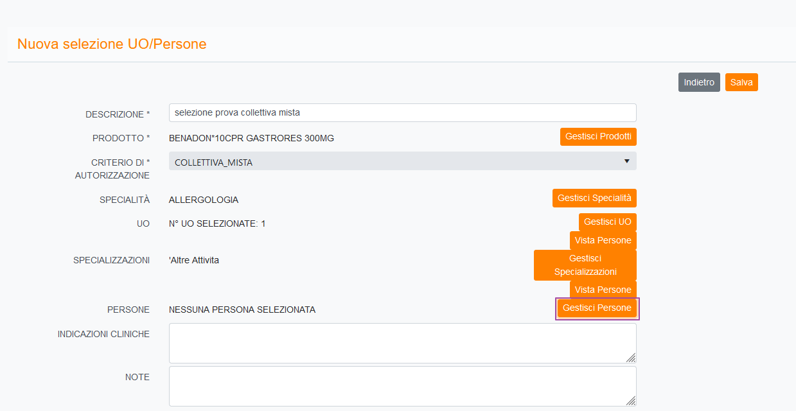
Task: Click the BENADON*10CPR GASTRORES 300MG product text
Action: point(251,138)
